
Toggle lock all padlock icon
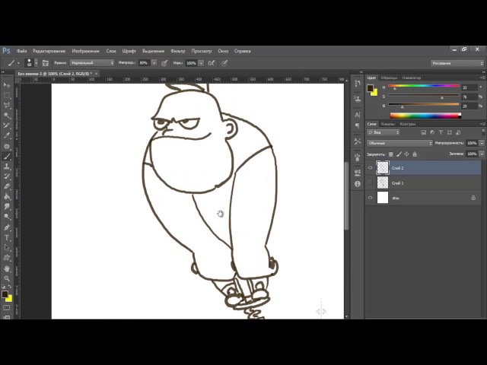(x=414, y=154)
